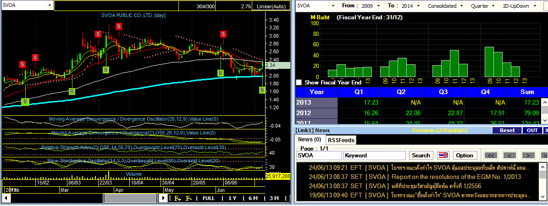
Task: Close the news panel with the X button
Action: 546,130
